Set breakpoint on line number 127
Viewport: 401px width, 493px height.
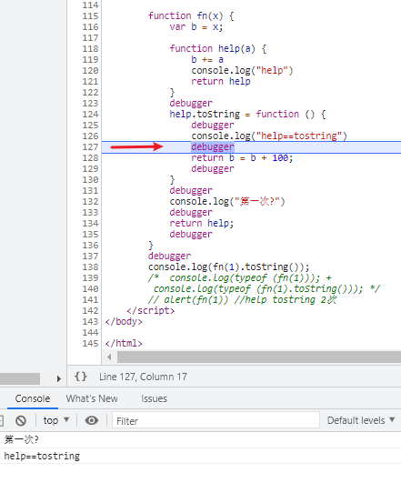click(90, 147)
